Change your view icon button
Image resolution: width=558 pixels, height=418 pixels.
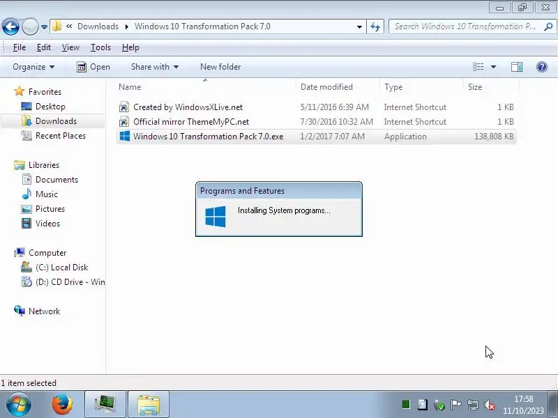[478, 67]
